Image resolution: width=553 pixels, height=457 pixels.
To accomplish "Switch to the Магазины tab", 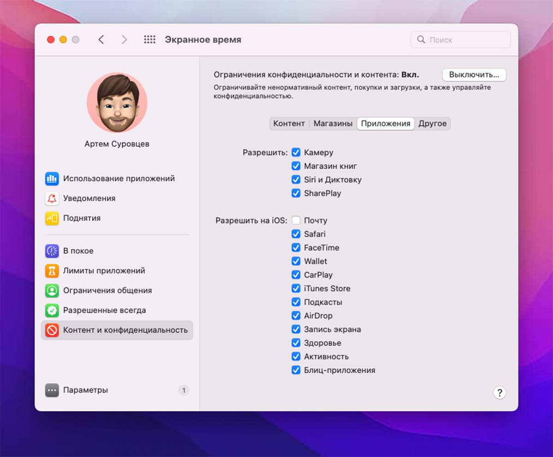I will (333, 123).
